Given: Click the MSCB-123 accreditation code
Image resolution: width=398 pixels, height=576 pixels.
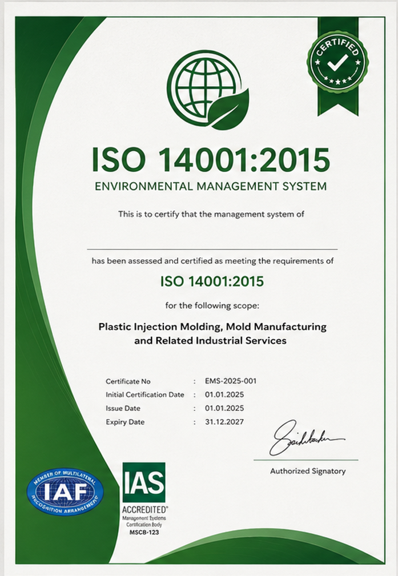Looking at the screenshot, I should pos(144,532).
